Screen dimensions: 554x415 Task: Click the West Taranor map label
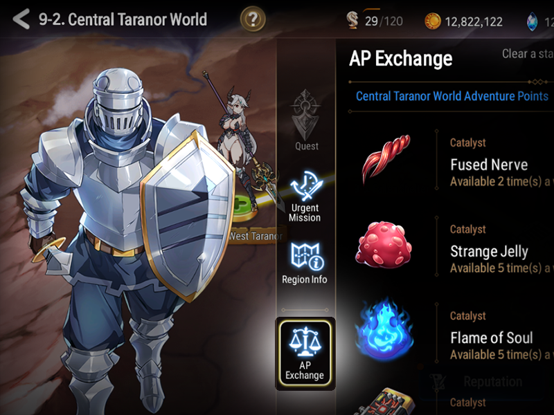pos(256,235)
